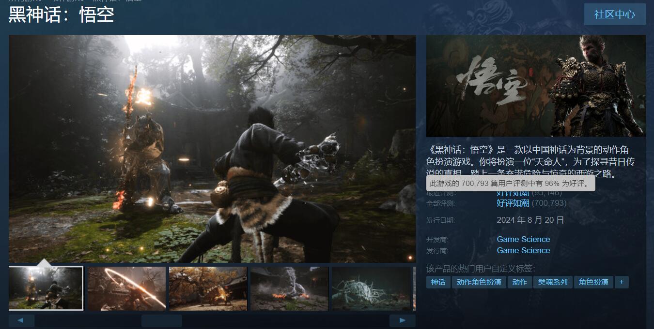Select the 动作角色扮演 tag
Image resolution: width=654 pixels, height=329 pixels.
[x=479, y=282]
